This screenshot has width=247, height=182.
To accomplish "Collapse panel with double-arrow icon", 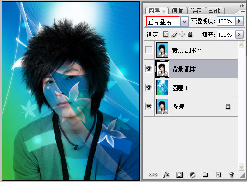I will (242, 6).
